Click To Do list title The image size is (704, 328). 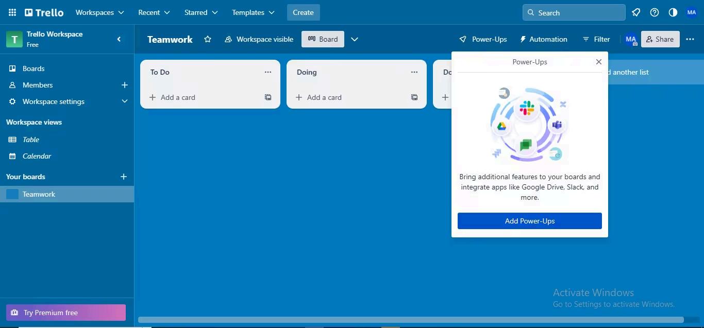(x=160, y=72)
